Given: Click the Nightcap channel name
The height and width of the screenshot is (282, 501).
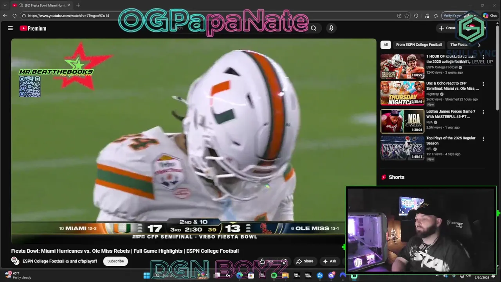Looking at the screenshot, I should coord(433,94).
